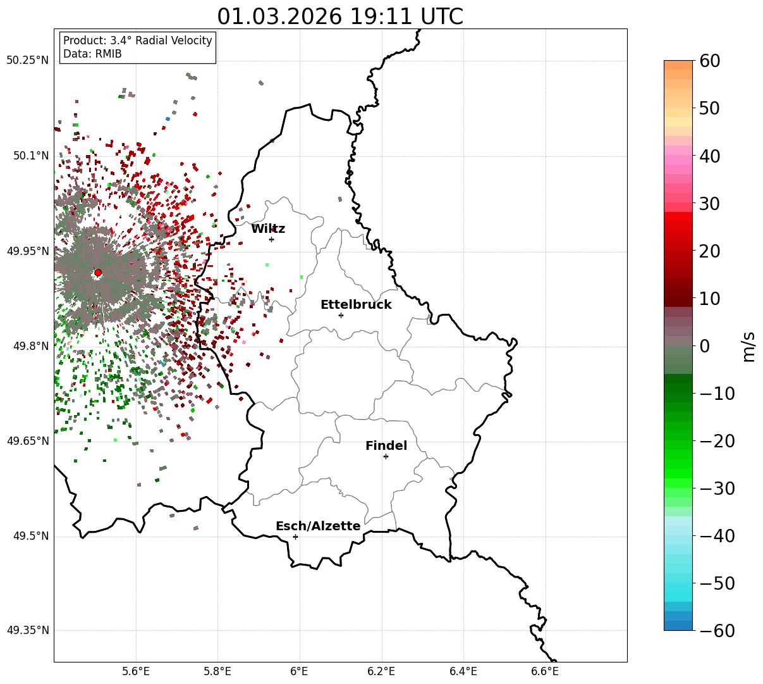Viewport: 763px width, 684px height.
Task: Click the colorbar 30 tick value
Action: 709,204
